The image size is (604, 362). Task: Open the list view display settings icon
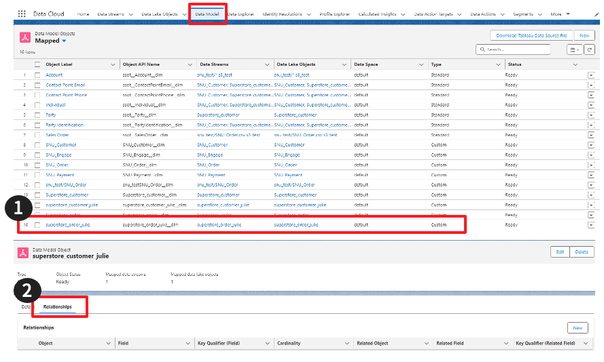(574, 49)
